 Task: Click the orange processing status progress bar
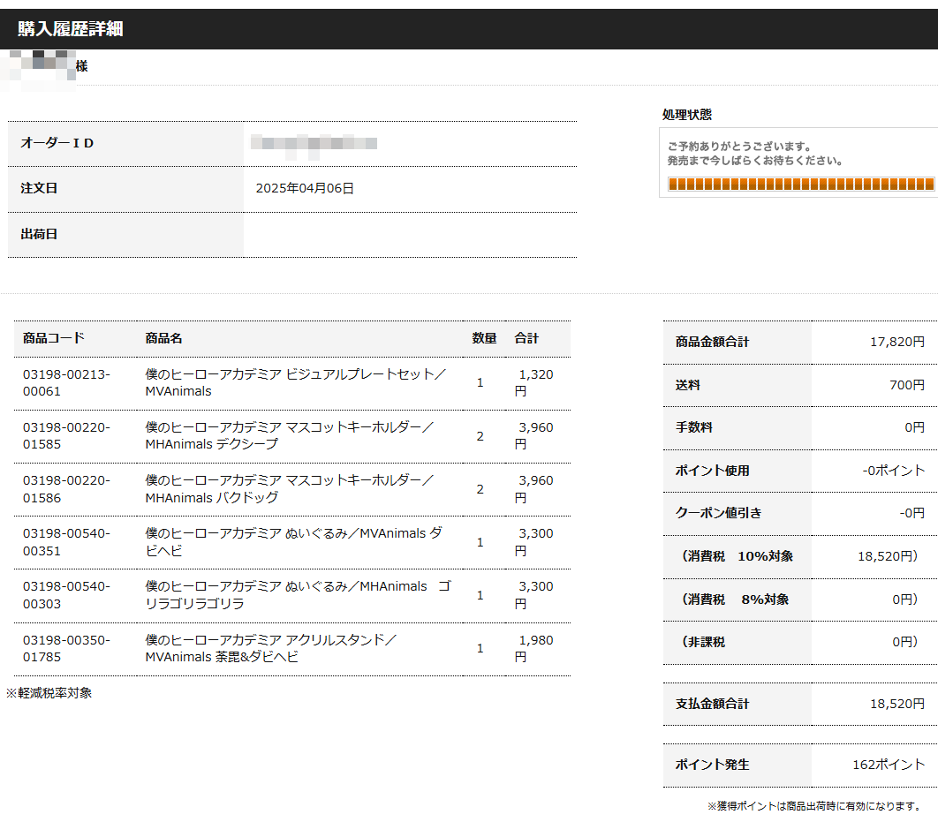pos(800,185)
